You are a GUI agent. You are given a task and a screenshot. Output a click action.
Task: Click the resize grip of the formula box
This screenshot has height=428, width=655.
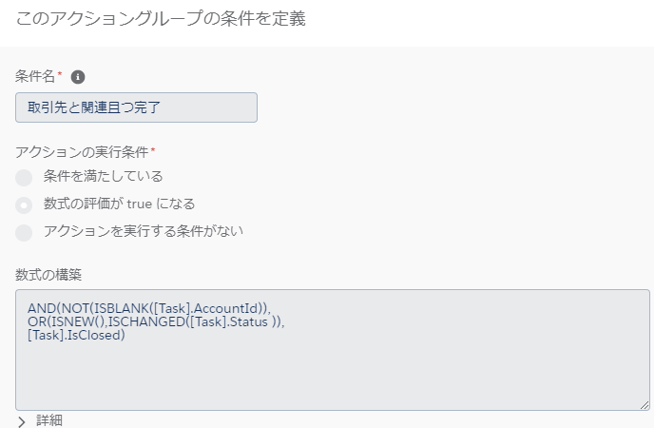(x=645, y=405)
